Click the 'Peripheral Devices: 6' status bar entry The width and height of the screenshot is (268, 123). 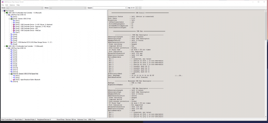[44, 120]
